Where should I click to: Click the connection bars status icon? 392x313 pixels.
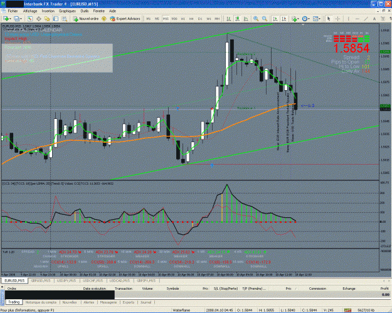click(x=347, y=310)
